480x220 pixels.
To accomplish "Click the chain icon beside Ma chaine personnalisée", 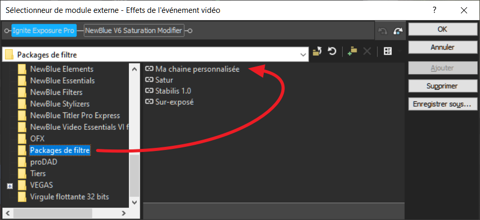I will click(x=149, y=69).
